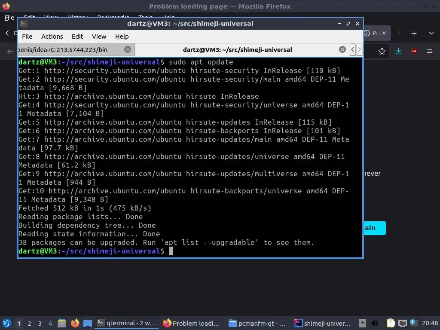Viewport: 440px width, 330px height.
Task: Open the Edit menu in qterminal
Action: (77, 37)
